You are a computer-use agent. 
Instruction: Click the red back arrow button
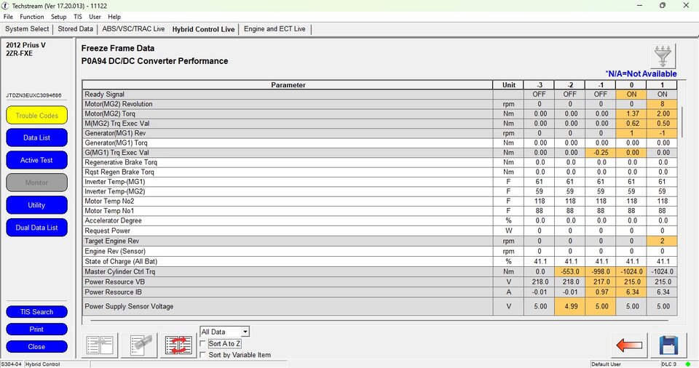(x=628, y=345)
